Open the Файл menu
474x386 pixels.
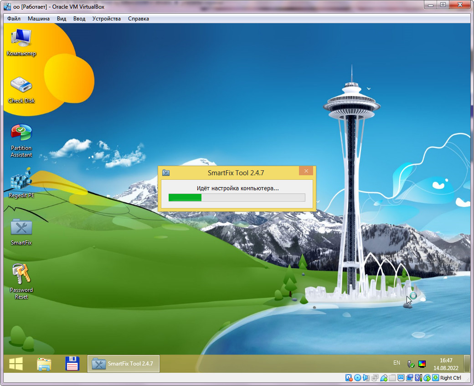tap(14, 19)
